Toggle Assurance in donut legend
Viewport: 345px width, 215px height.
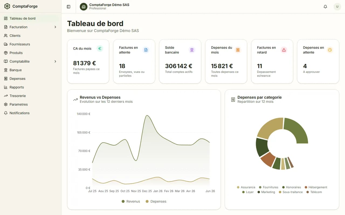tap(246, 187)
